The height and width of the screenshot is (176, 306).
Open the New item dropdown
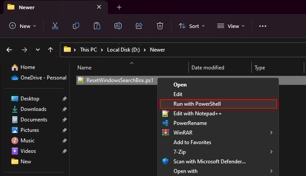click(23, 26)
